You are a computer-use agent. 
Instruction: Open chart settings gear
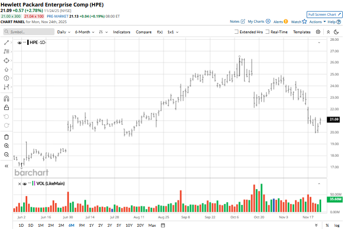(318, 32)
